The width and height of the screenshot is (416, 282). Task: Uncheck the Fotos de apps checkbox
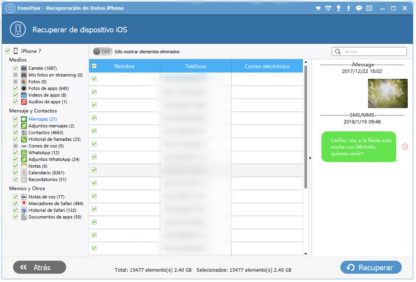(x=15, y=88)
